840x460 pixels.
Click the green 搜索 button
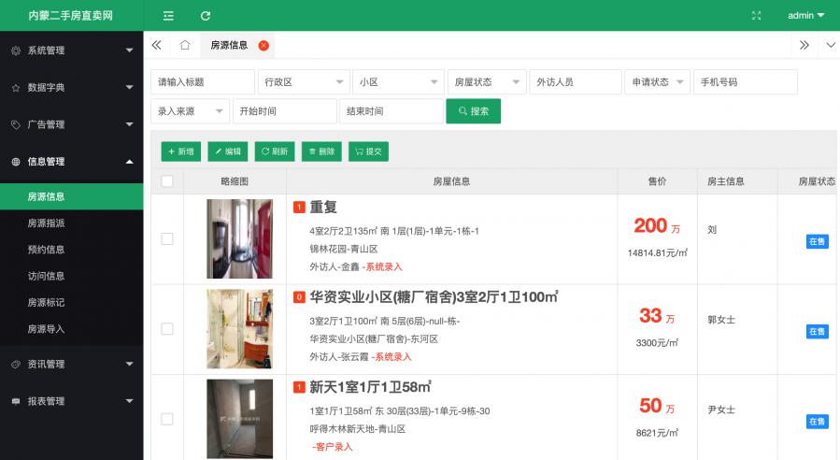[473, 111]
